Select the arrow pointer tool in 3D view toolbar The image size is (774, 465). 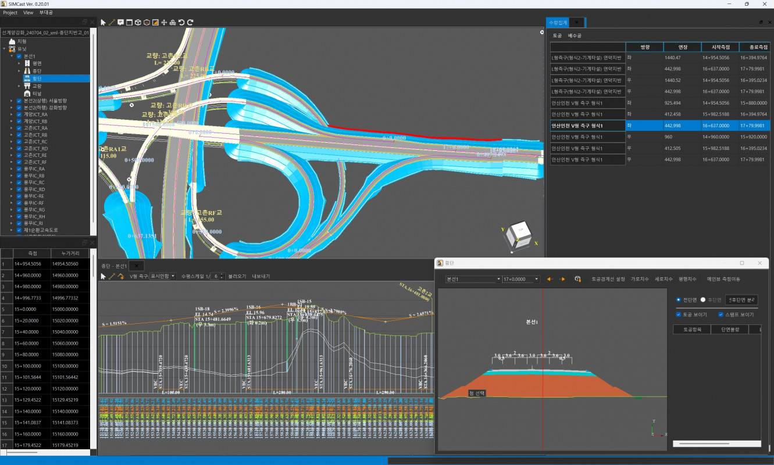click(104, 23)
